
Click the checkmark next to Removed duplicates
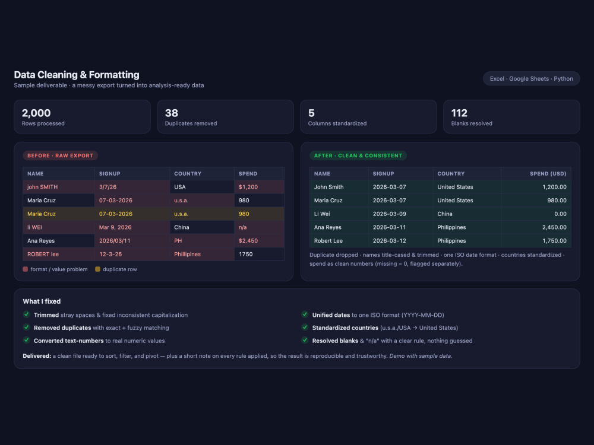tap(27, 328)
